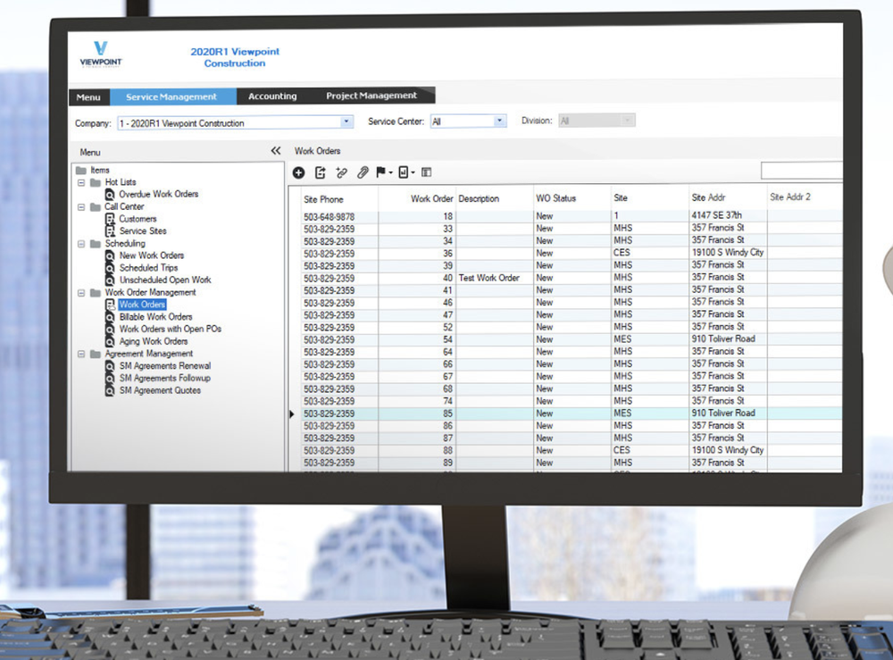
Task: Collapse the Call Center tree node
Action: [x=81, y=207]
